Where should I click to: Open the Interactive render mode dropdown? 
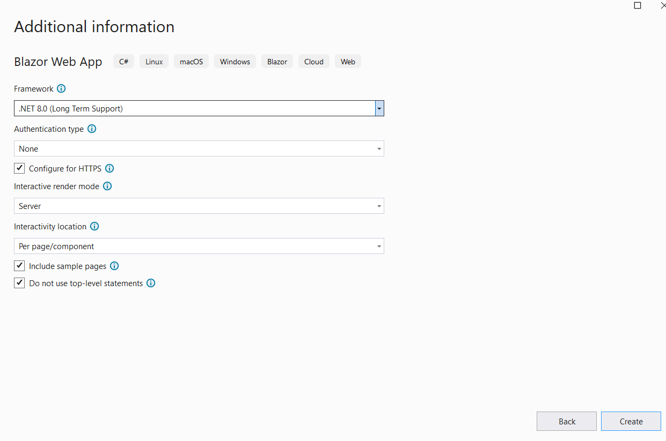[x=199, y=206]
